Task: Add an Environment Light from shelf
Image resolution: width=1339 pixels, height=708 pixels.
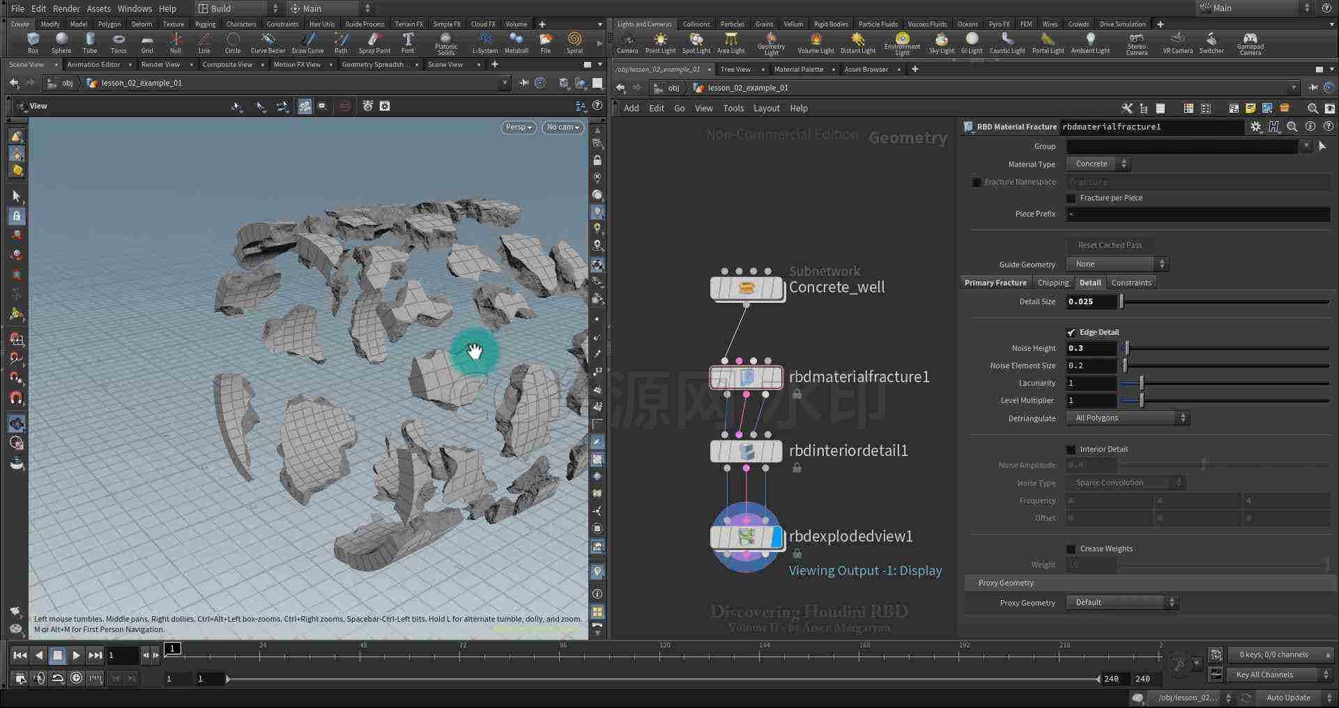Action: tap(902, 43)
